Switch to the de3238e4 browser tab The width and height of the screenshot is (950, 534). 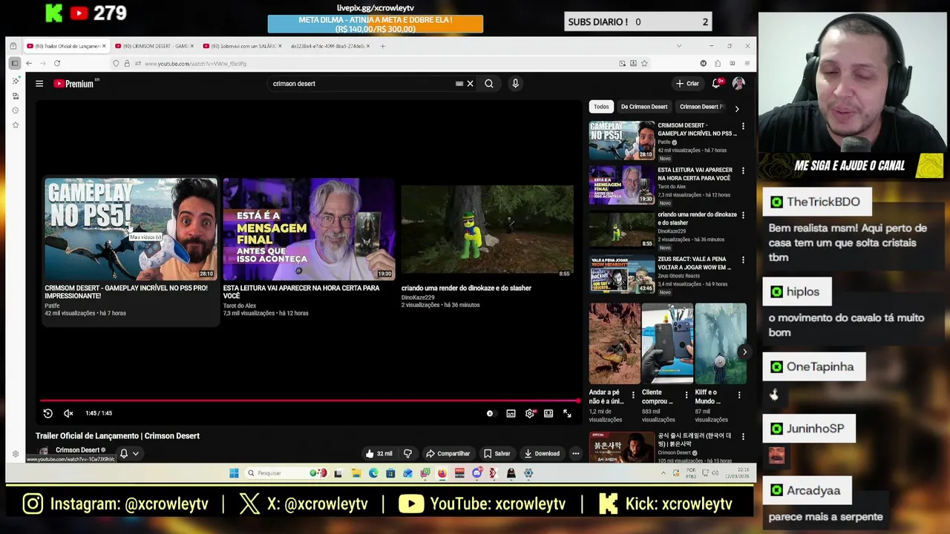pos(330,46)
